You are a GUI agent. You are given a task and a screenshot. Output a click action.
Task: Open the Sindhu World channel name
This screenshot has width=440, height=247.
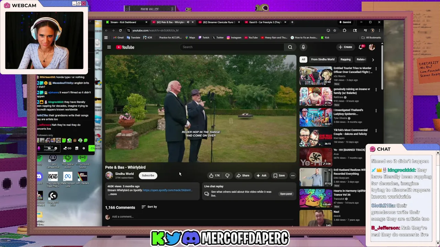124,174
